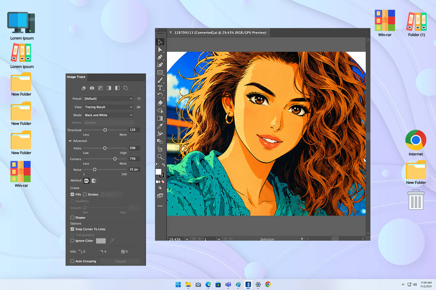The image size is (436, 290).
Task: Adjust the Threshold slider handle
Action: tap(105, 130)
